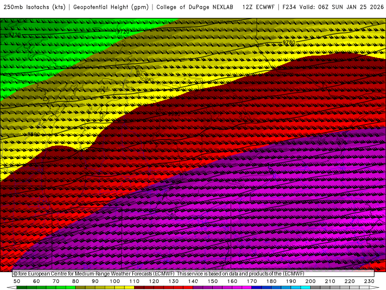Select the '12Z ECMWF' model run text
The height and width of the screenshot is (290, 386).
point(259,7)
